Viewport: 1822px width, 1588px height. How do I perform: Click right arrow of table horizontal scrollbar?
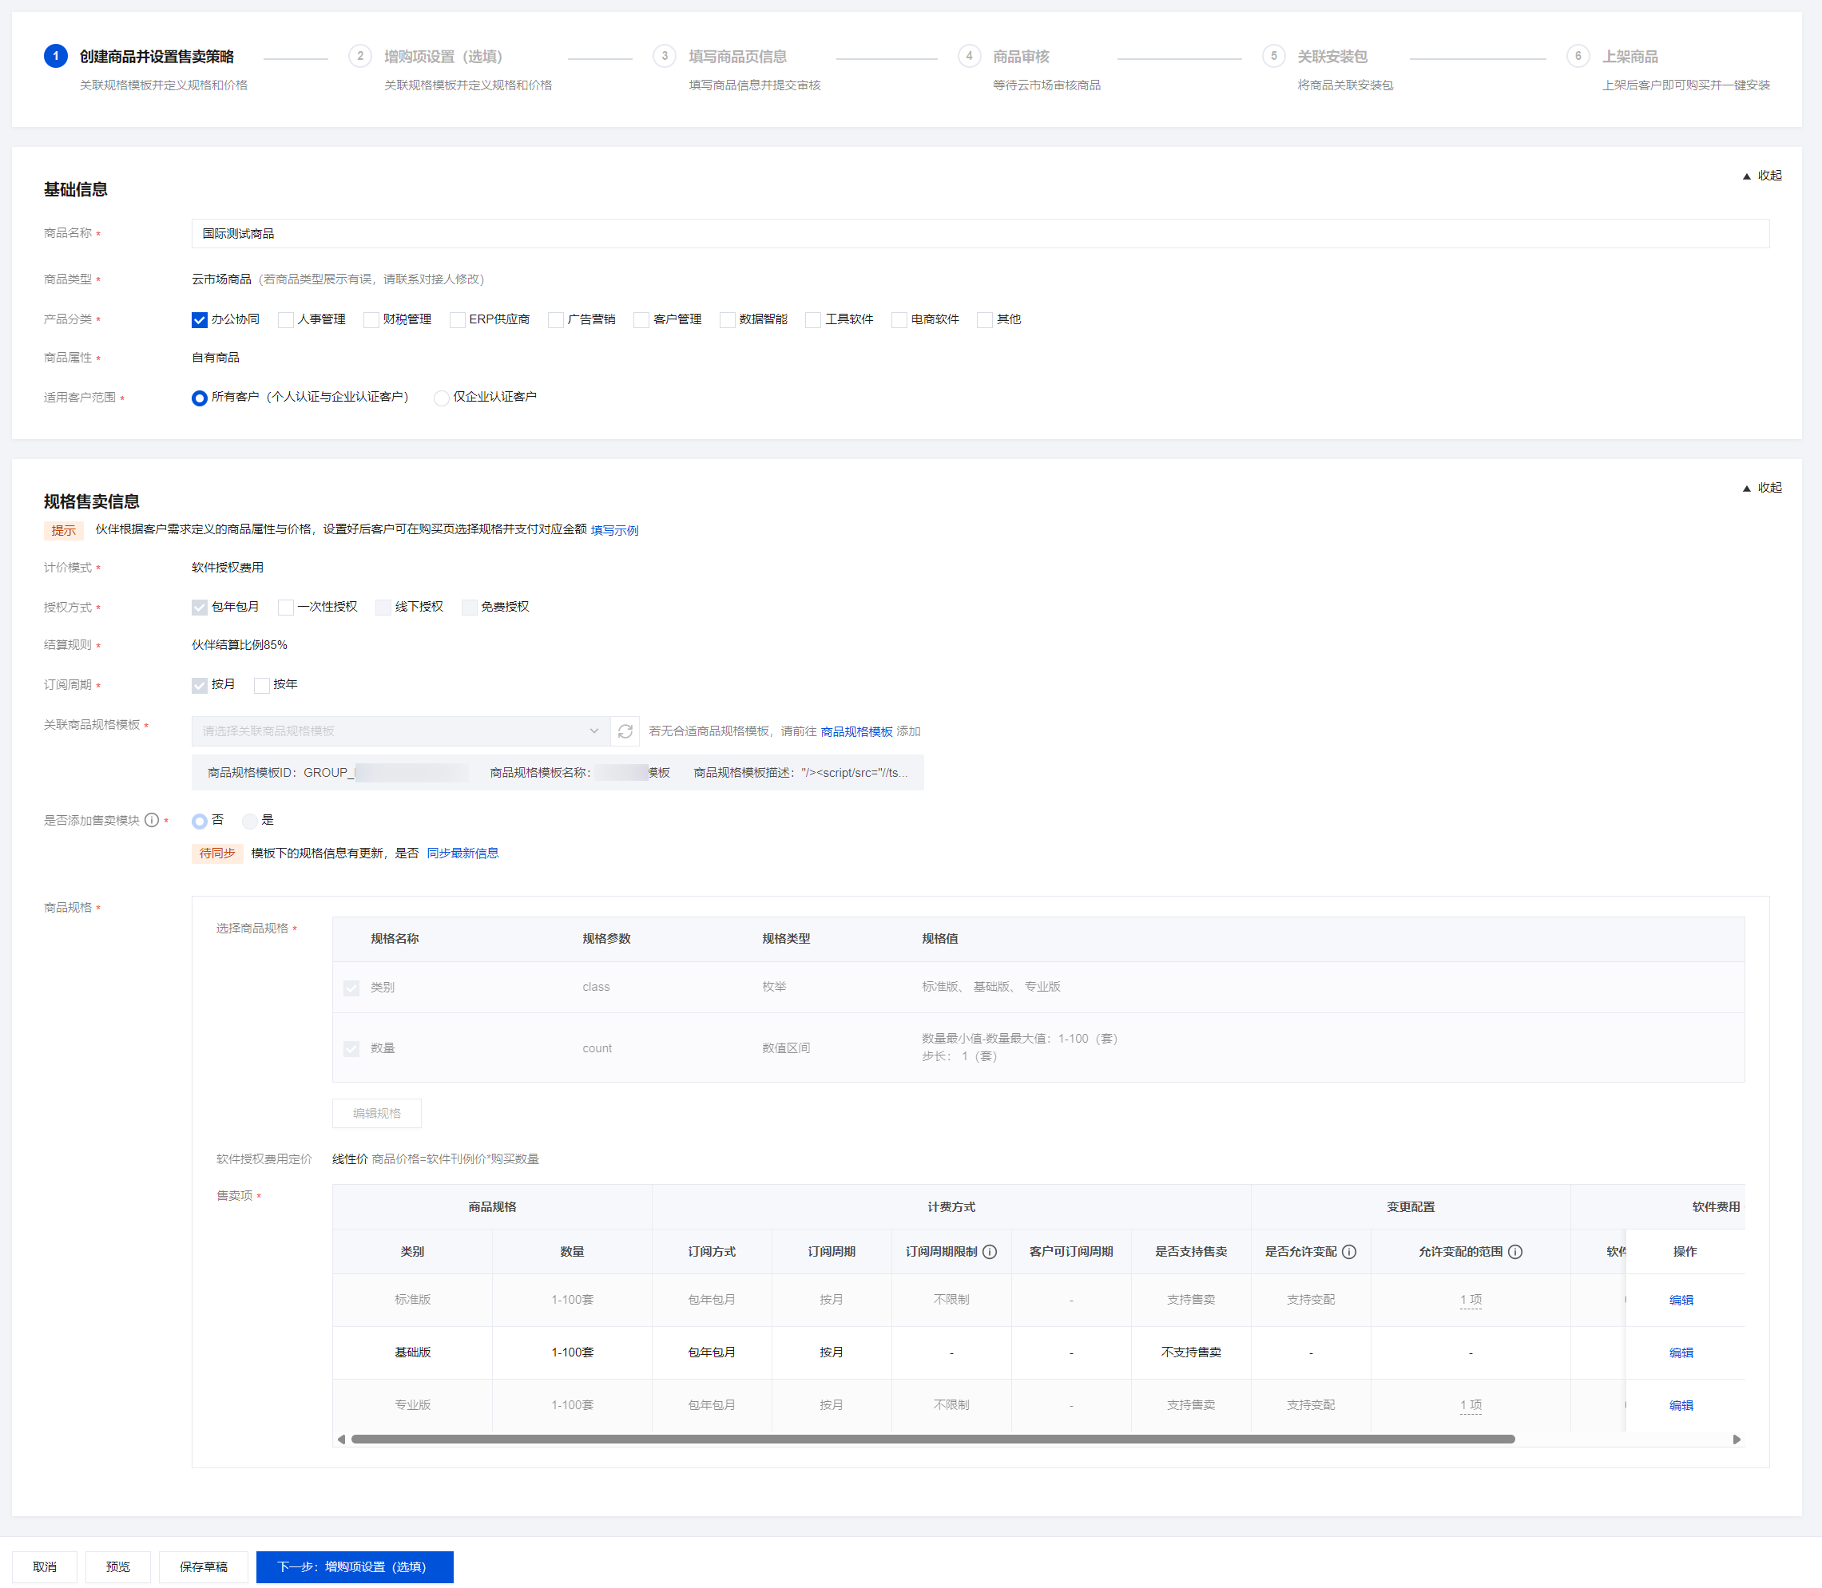coord(1736,1439)
